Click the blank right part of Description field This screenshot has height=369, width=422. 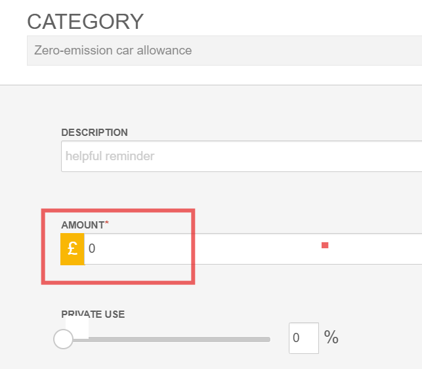(x=323, y=156)
